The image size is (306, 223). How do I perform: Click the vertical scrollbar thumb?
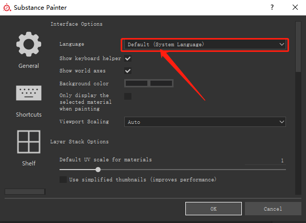point(298,47)
